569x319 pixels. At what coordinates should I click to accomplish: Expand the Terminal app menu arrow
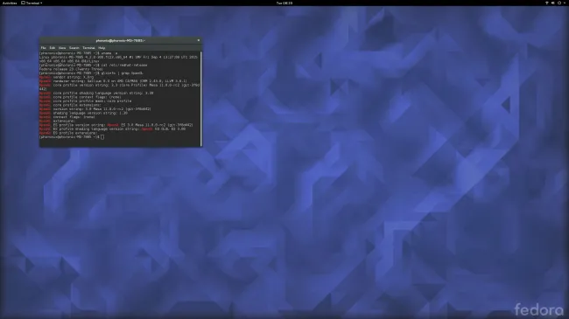pyautogui.click(x=41, y=3)
